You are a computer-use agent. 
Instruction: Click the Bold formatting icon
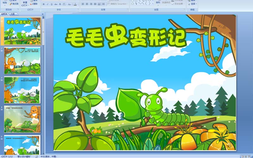tap(43, 4)
